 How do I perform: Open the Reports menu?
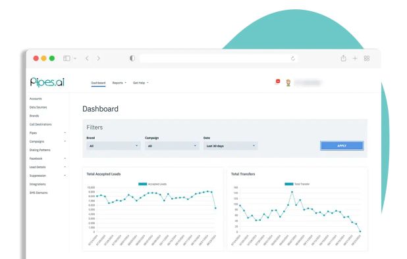(x=119, y=83)
